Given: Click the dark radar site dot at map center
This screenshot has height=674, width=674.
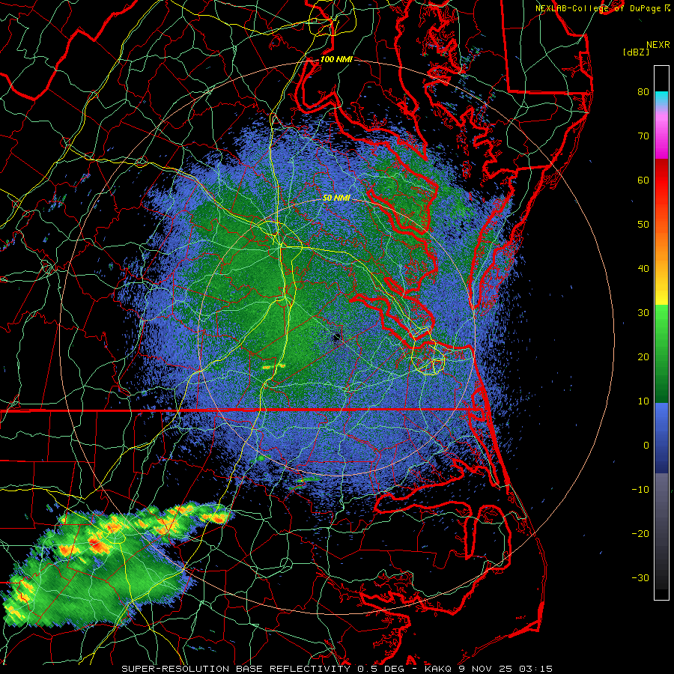Looking at the screenshot, I should 336,338.
